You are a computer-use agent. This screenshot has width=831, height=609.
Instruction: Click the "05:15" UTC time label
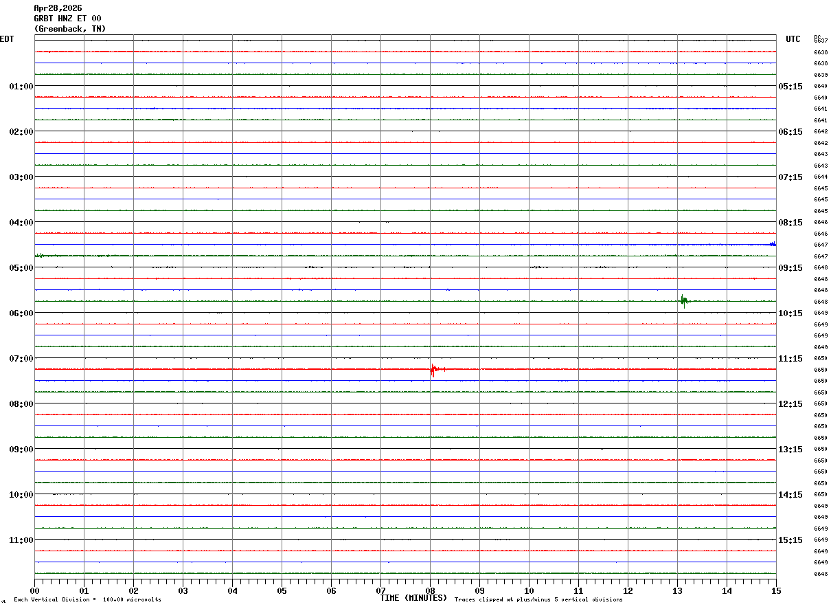coord(790,87)
